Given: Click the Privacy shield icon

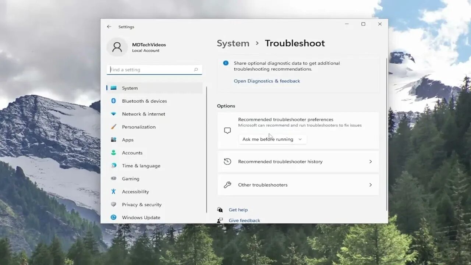Looking at the screenshot, I should click(114, 205).
